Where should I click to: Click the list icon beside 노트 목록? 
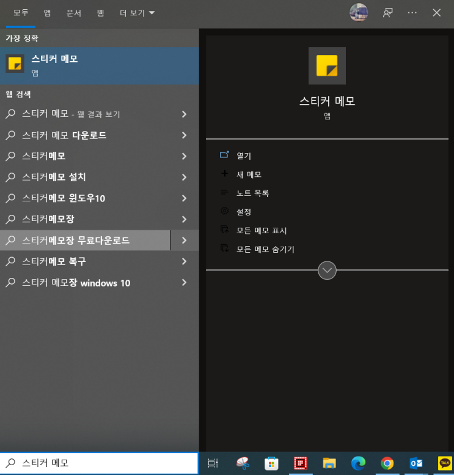point(224,192)
